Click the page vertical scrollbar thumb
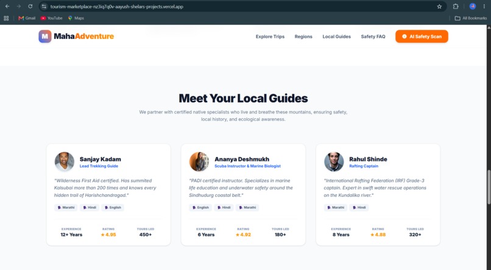 pos(489,187)
